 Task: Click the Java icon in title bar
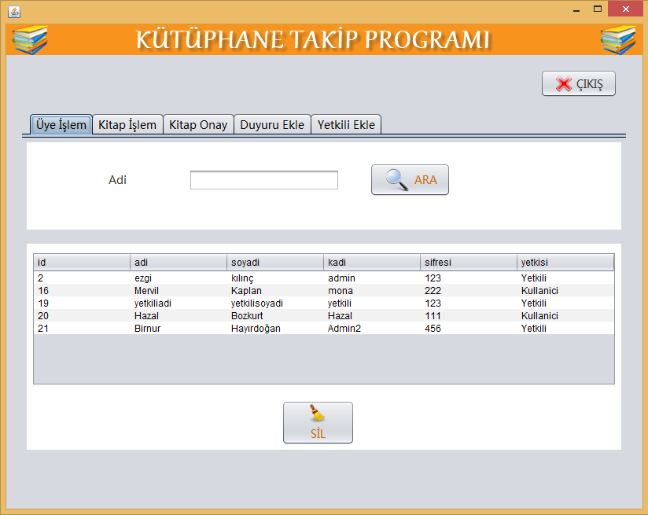click(x=13, y=12)
